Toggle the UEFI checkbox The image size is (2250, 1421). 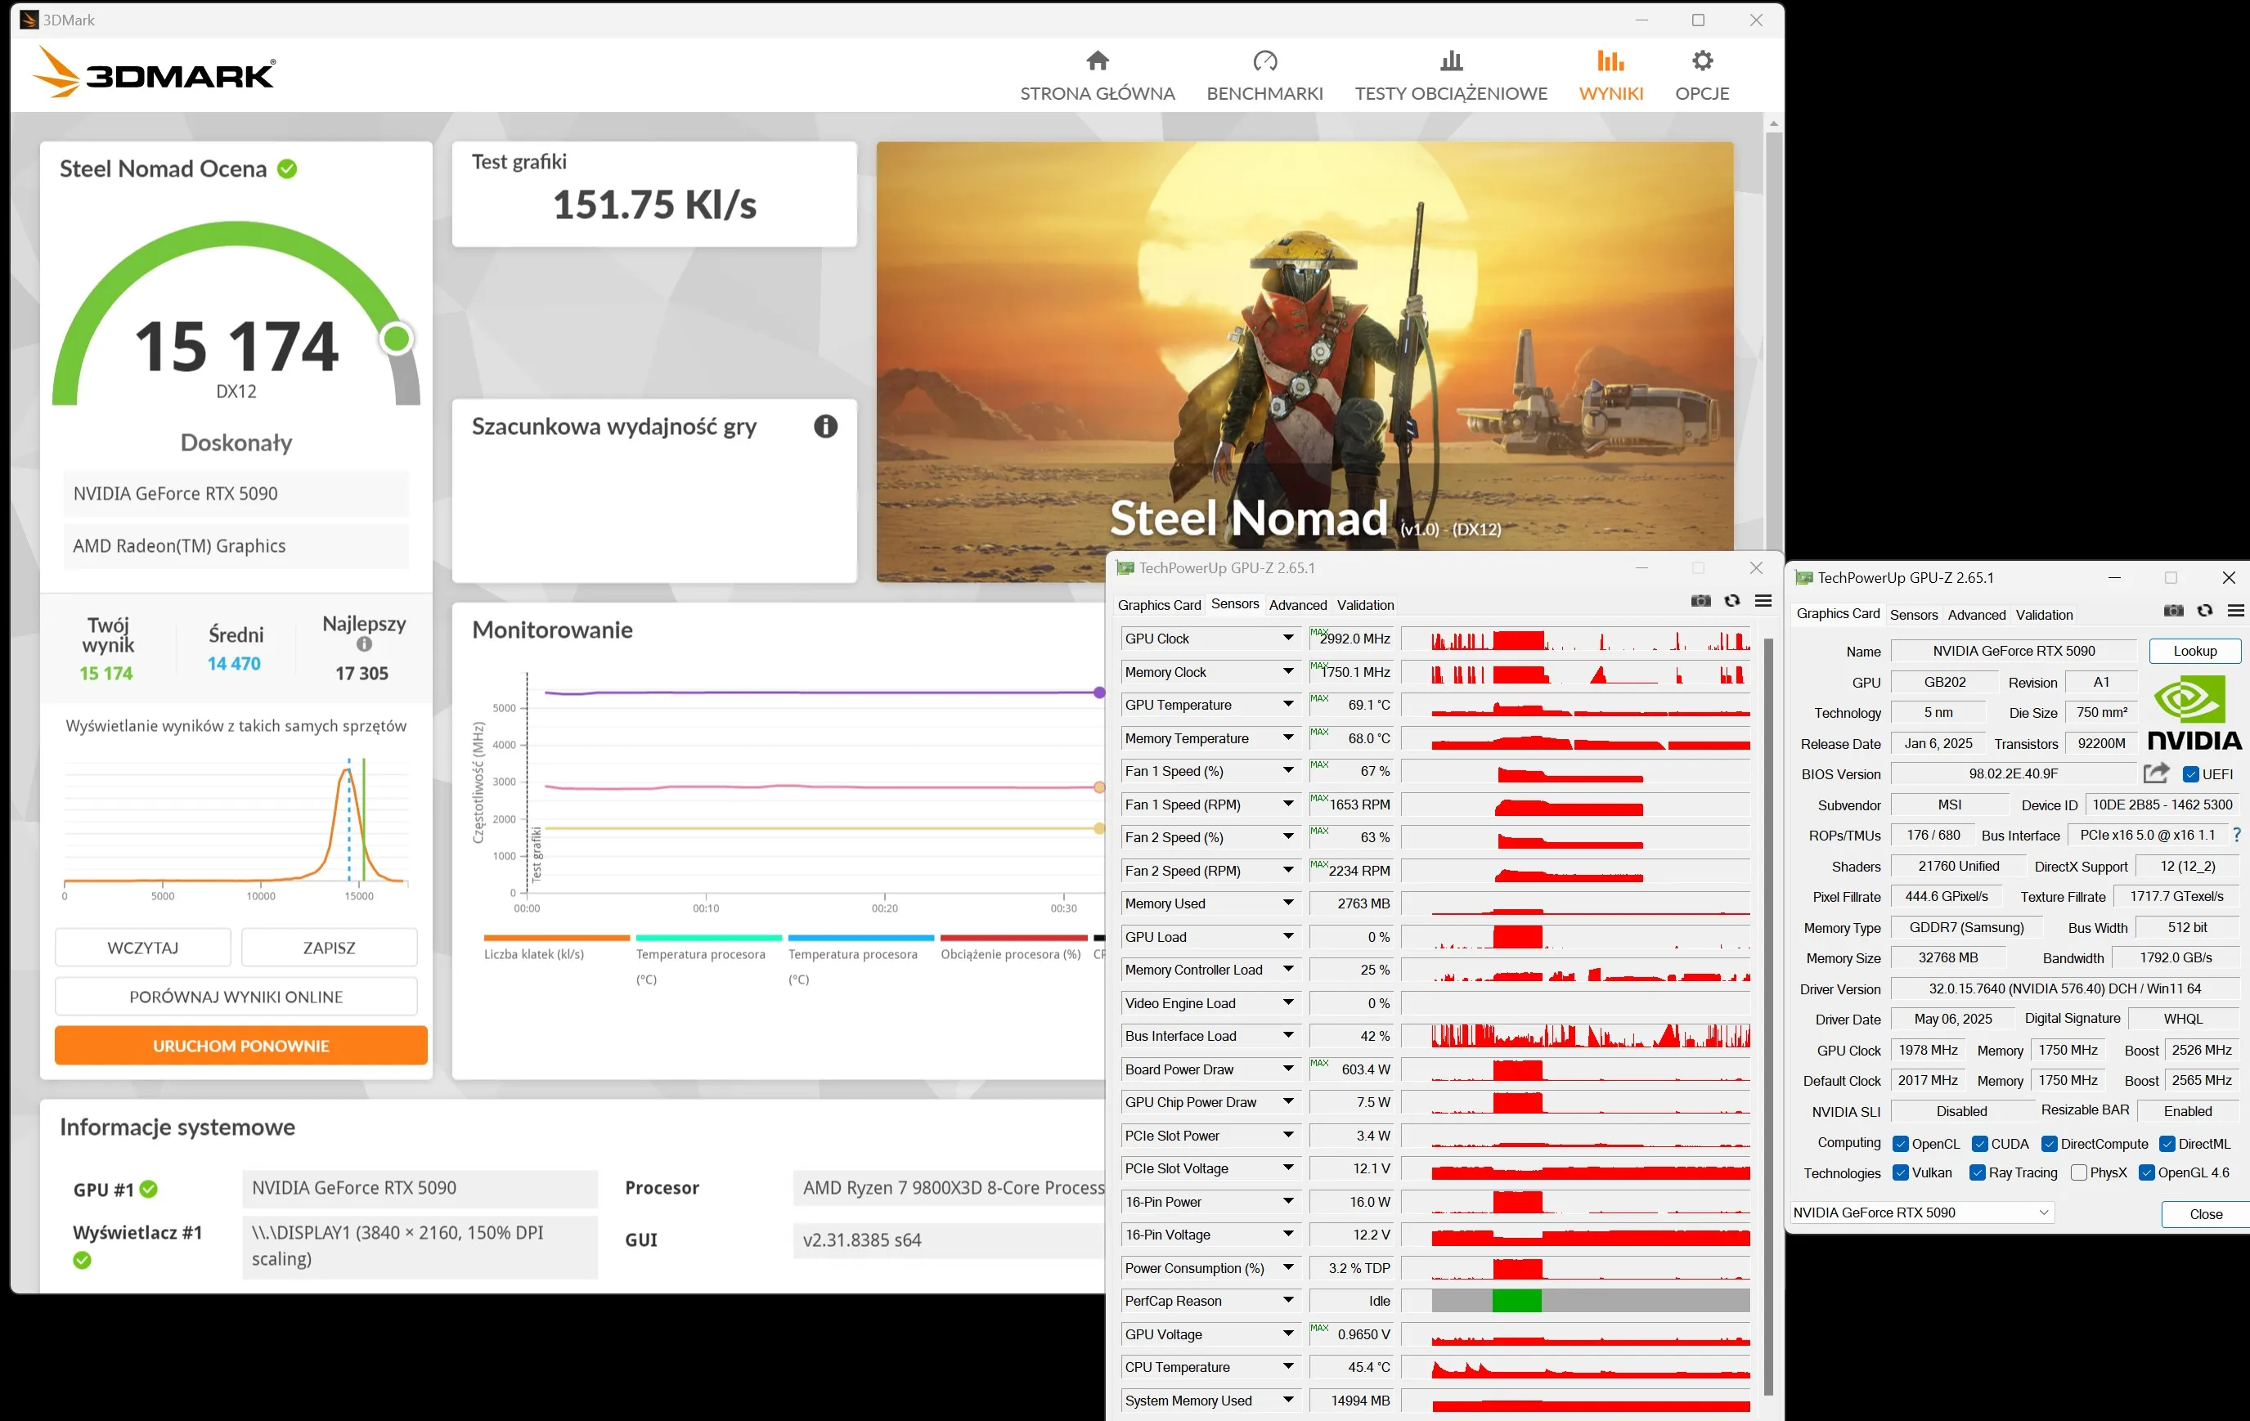[2190, 774]
